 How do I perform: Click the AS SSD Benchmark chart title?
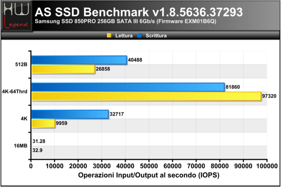[x=139, y=12]
